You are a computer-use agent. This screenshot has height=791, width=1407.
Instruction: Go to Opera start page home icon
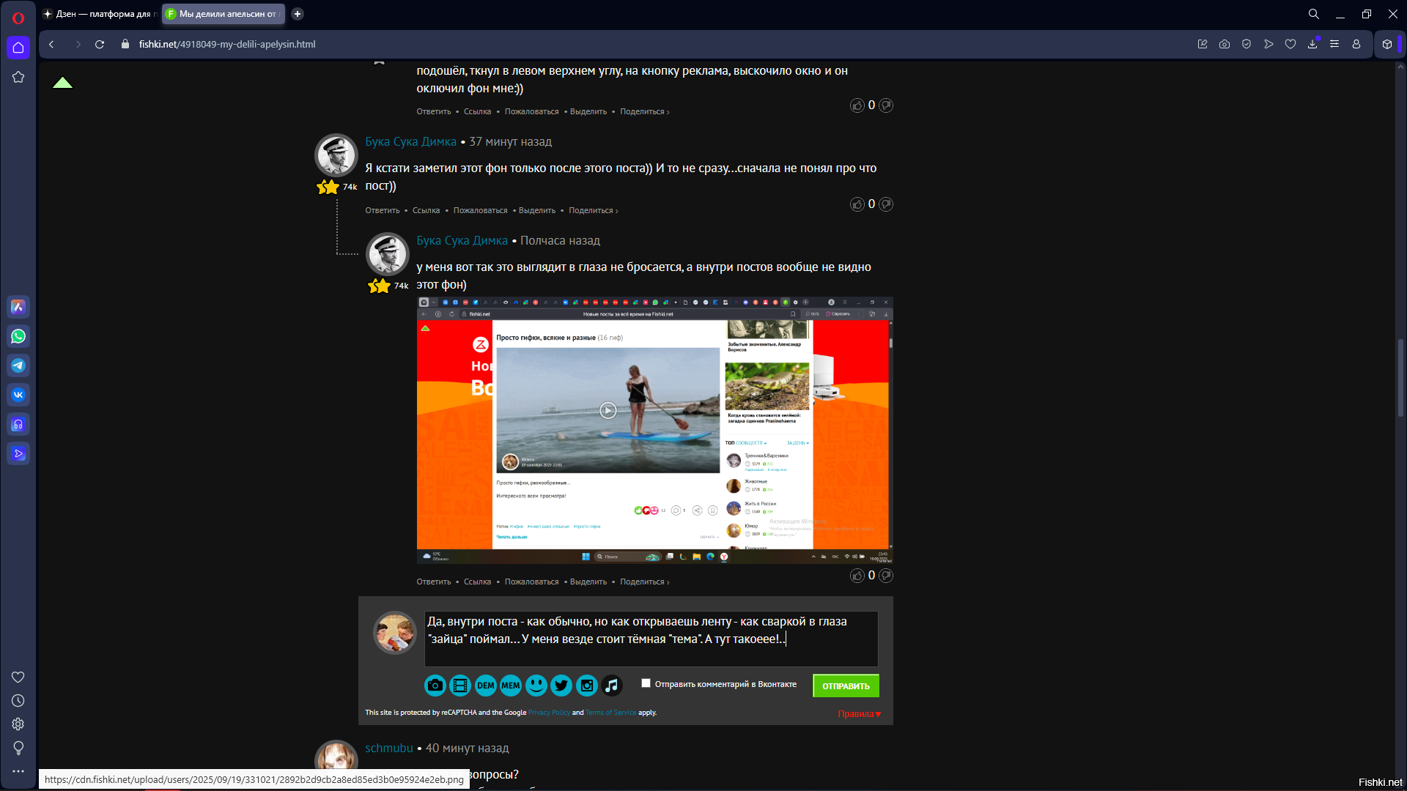pyautogui.click(x=18, y=48)
